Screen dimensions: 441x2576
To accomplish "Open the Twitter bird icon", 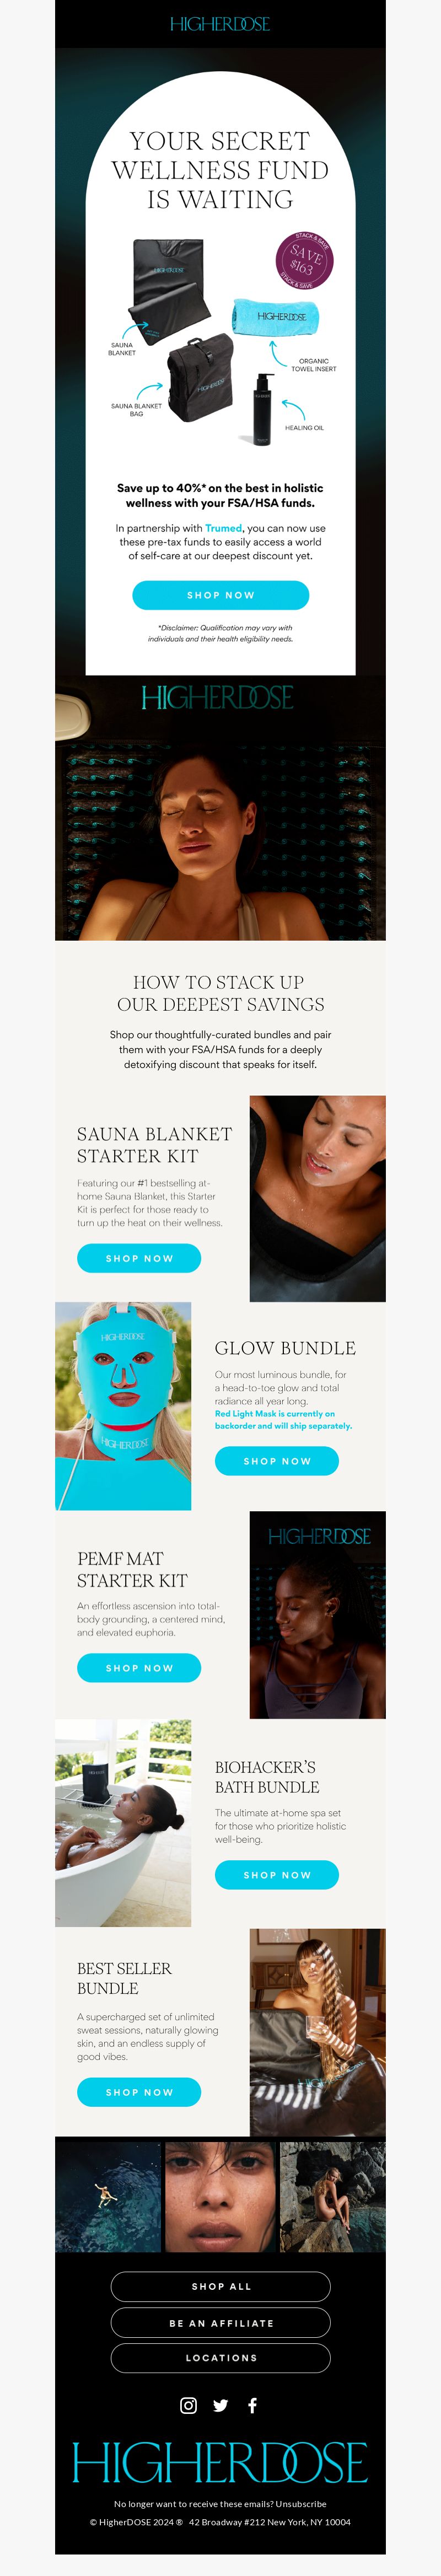I will click(220, 2405).
